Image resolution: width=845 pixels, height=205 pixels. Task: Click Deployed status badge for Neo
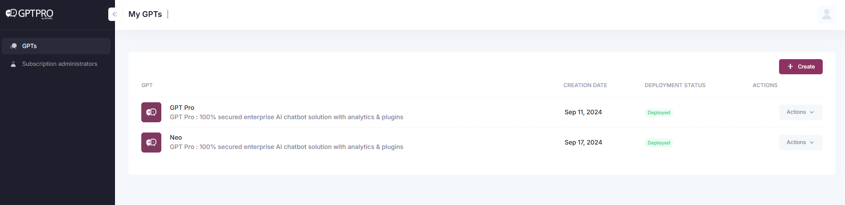[x=659, y=143]
